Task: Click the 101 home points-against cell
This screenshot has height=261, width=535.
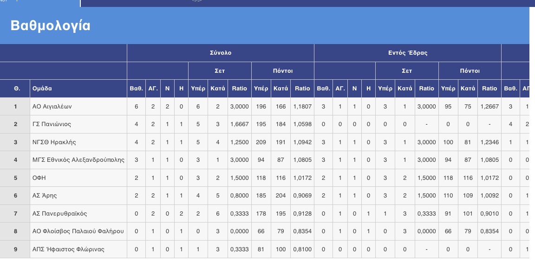Action: 468,214
